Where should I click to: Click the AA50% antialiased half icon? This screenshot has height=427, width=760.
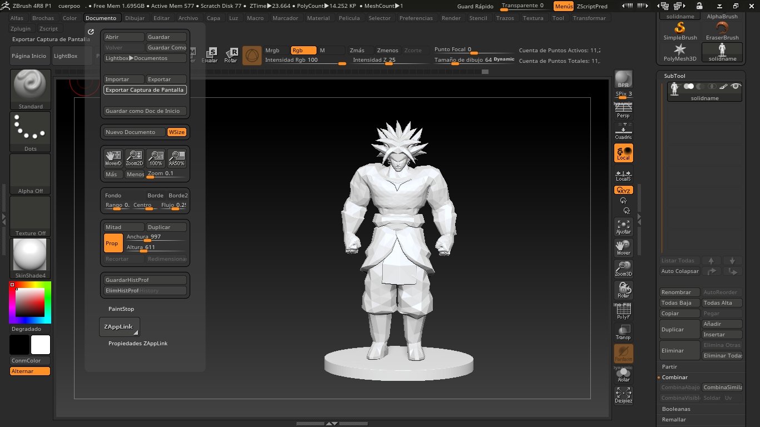click(176, 158)
